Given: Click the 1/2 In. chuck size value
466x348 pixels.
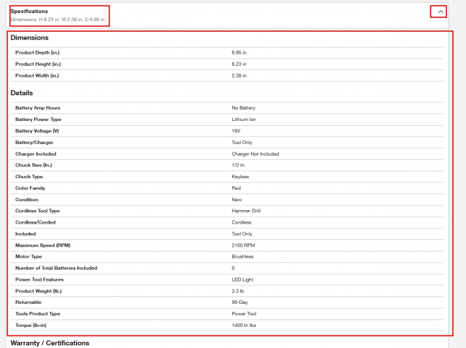Looking at the screenshot, I should [239, 165].
